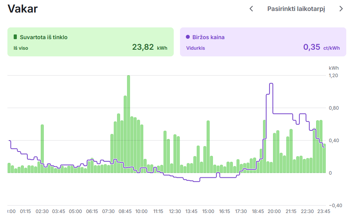Click the Iš viso label in green card
The width and height of the screenshot is (358, 222).
21,48
